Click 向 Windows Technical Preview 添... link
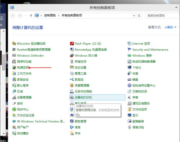The height and width of the screenshot is (142, 180). pos(41,121)
